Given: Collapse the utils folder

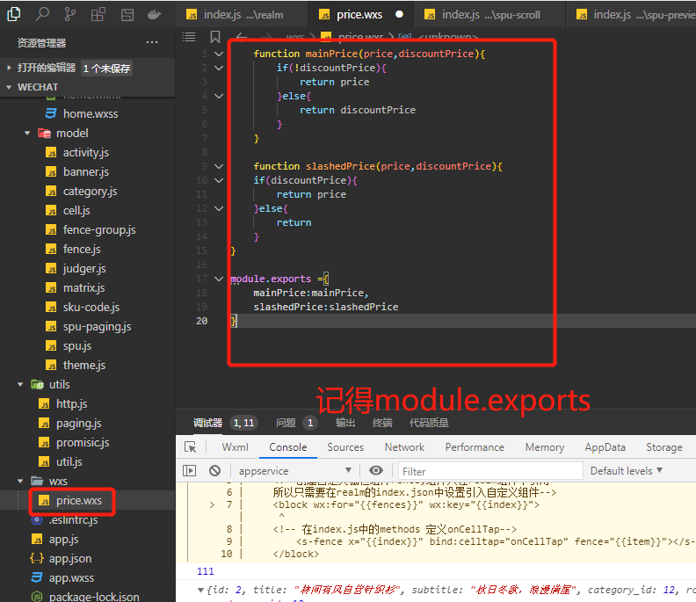Looking at the screenshot, I should 21,384.
